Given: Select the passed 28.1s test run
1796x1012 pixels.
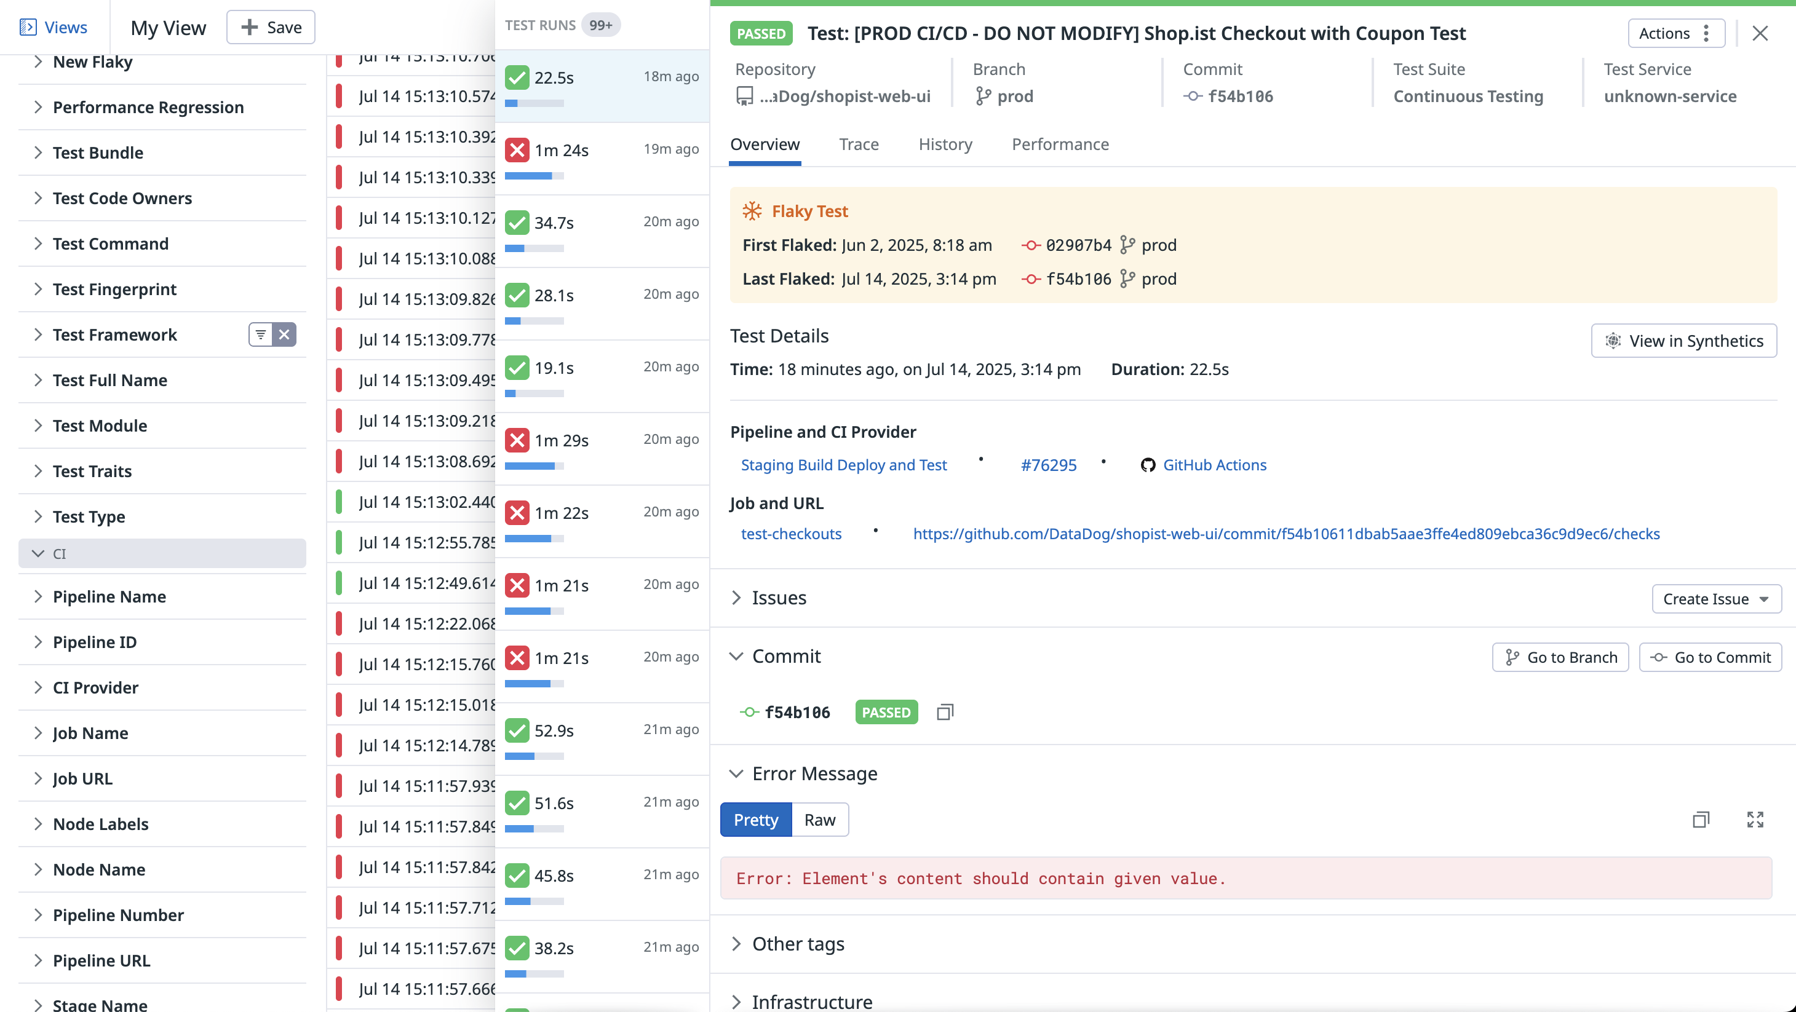Looking at the screenshot, I should (602, 304).
